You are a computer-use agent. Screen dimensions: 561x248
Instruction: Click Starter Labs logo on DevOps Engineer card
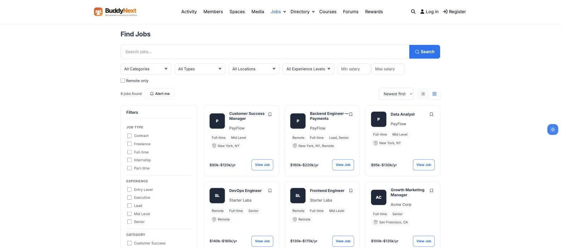tap(217, 196)
